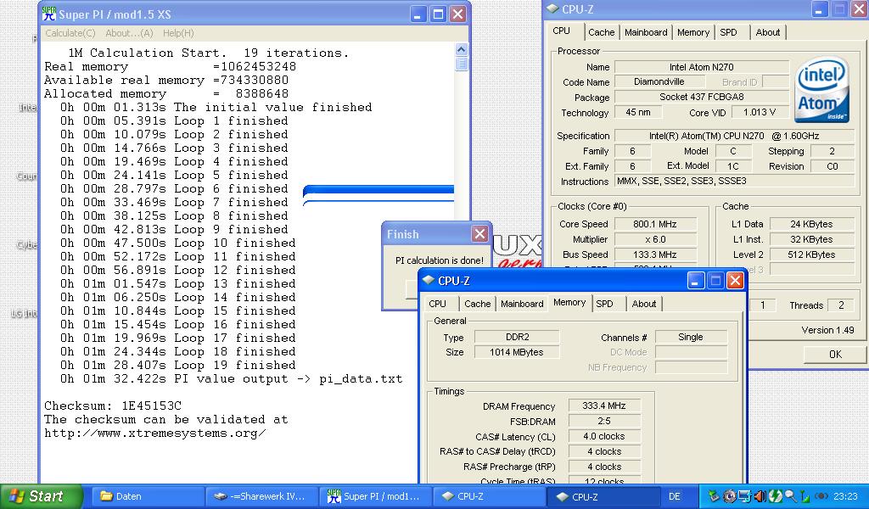Click the '1014 MBytes' memory size value

pyautogui.click(x=517, y=352)
